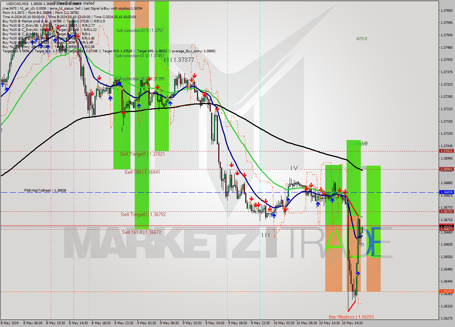Image resolution: width=455 pixels, height=327 pixels.
Task: Select the 'Sell correction 87.5 | 1.3757' label
Action: [x=140, y=31]
